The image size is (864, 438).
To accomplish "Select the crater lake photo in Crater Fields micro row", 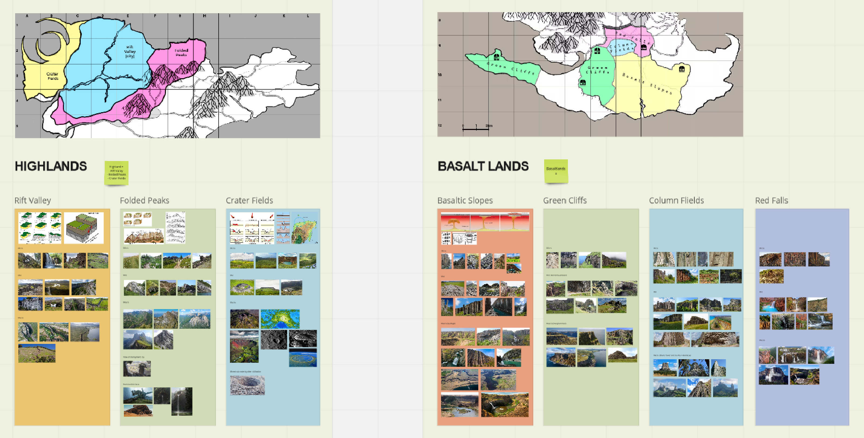I will click(287, 260).
